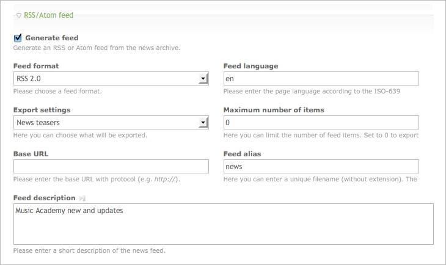The width and height of the screenshot is (446, 265).
Task: Click hint 'Here you can choose what will be exported.'
Action: (x=80, y=135)
